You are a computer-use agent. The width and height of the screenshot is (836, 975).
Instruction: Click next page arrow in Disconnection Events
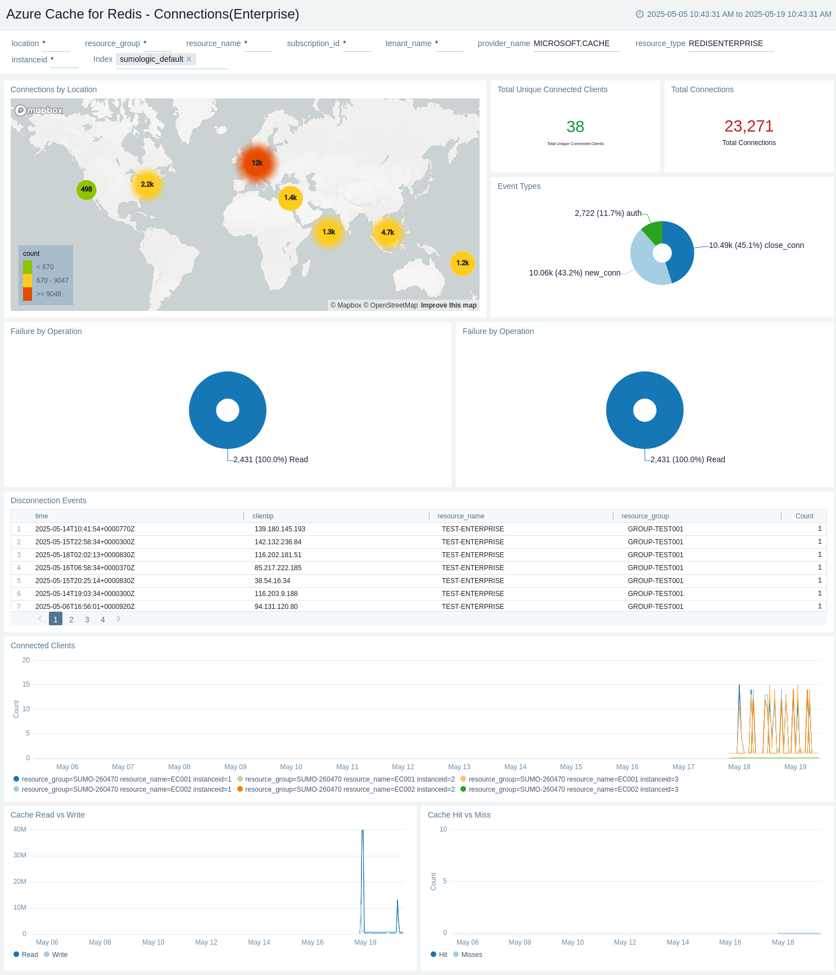[119, 619]
